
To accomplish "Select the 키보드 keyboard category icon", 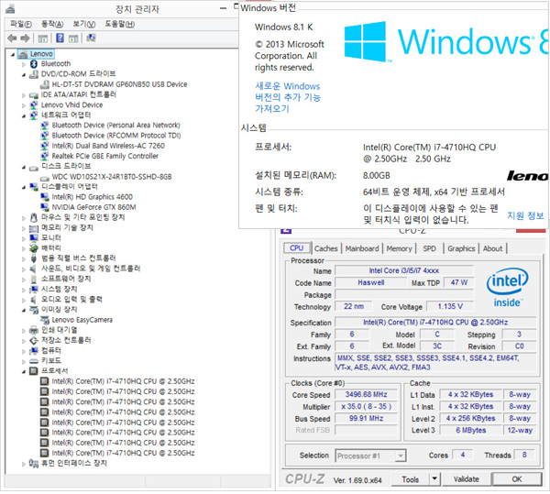I will click(34, 361).
